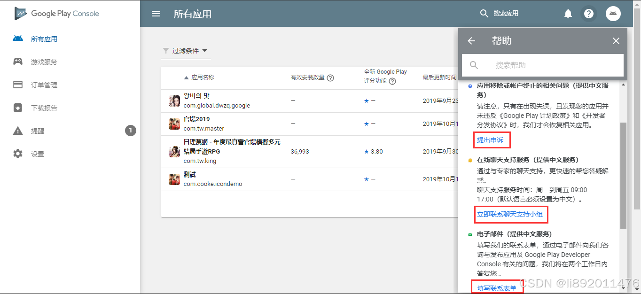641x294 pixels.
Task: Click package name com.tw.master
Action: tap(204, 129)
